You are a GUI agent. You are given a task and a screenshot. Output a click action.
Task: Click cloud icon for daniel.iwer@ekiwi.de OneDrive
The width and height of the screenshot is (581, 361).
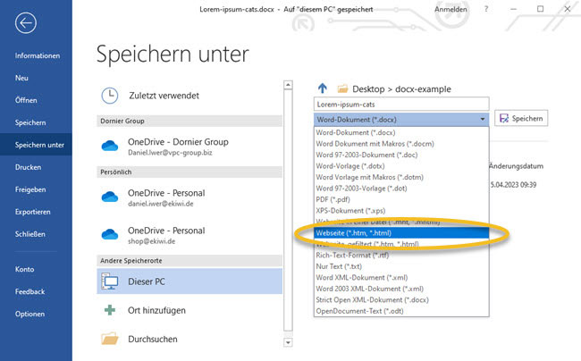(110, 197)
